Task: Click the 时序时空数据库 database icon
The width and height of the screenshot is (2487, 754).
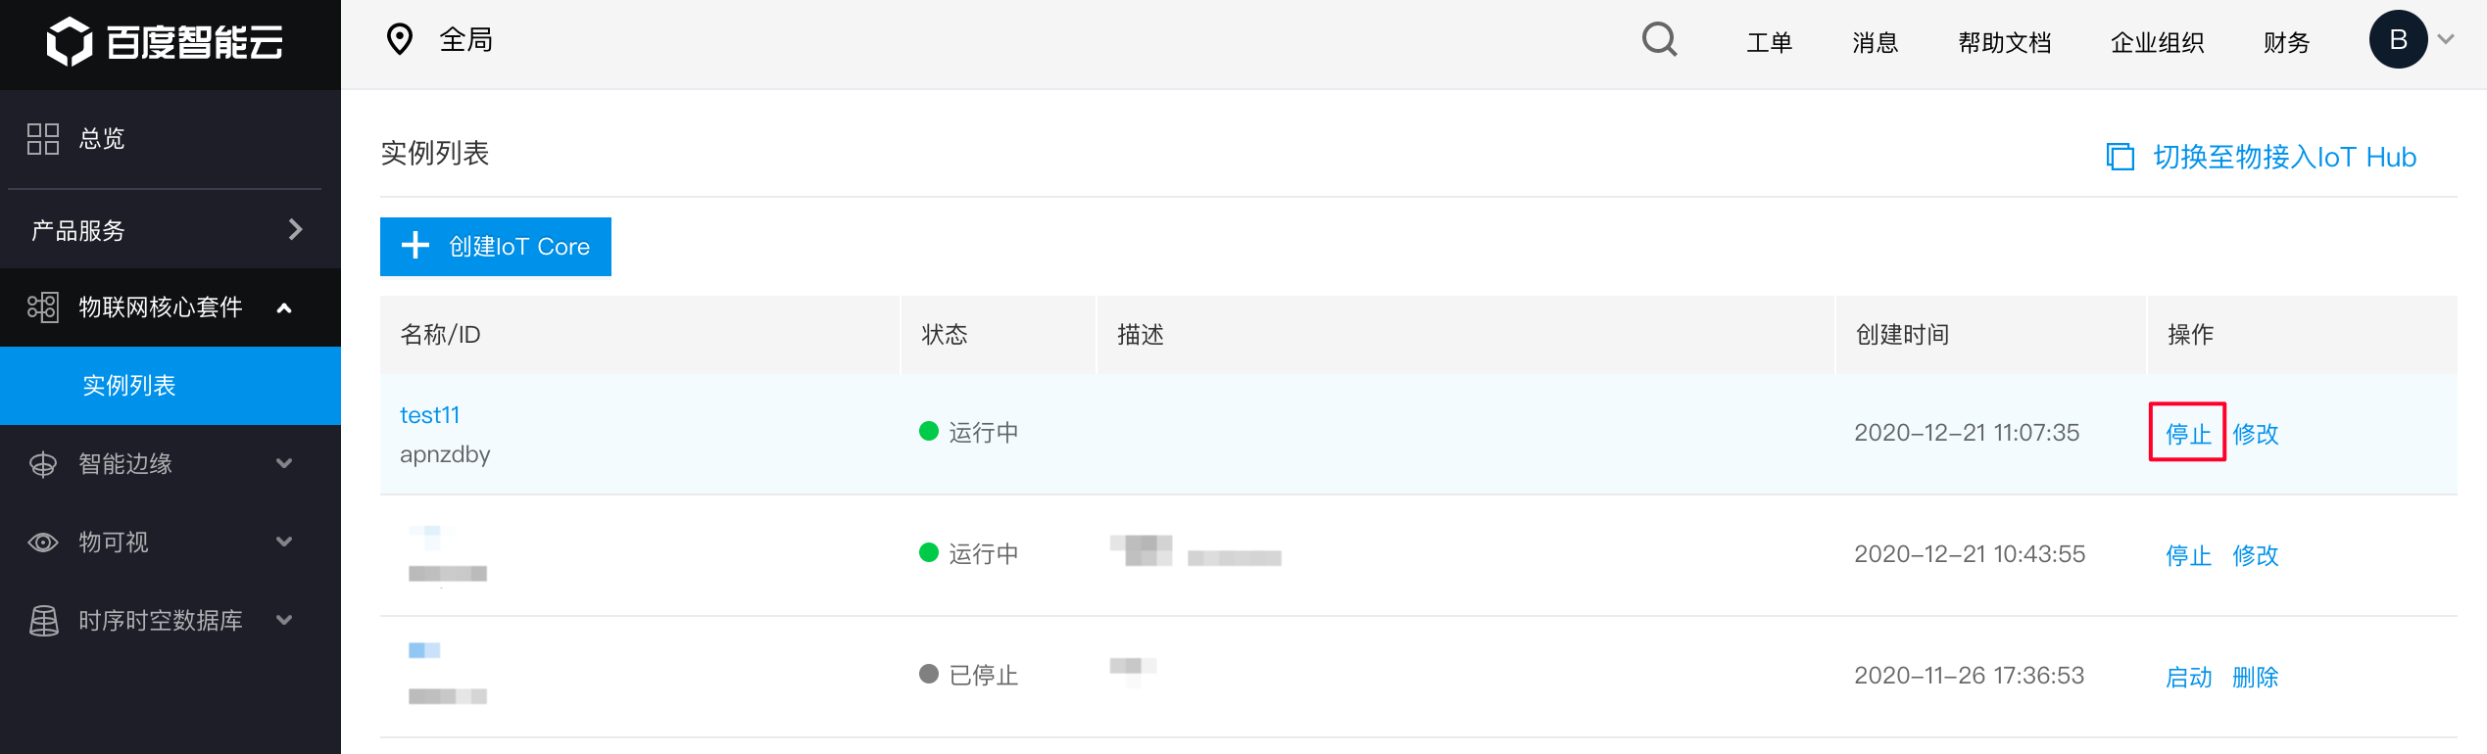Action: (x=43, y=621)
